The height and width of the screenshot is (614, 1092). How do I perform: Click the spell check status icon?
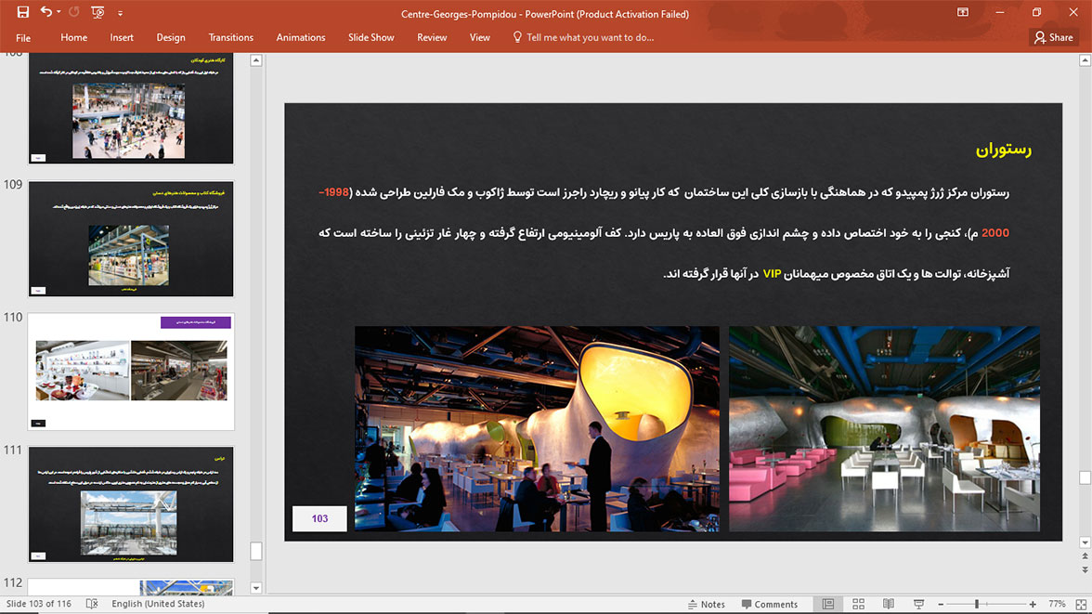click(x=92, y=604)
